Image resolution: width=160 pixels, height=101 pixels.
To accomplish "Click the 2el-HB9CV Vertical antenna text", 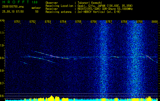I will (99, 12).
